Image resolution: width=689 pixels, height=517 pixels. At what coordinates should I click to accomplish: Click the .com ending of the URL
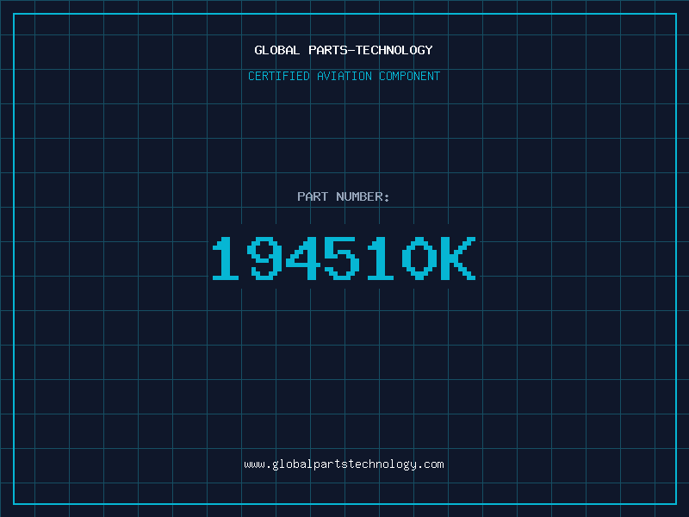(431, 464)
